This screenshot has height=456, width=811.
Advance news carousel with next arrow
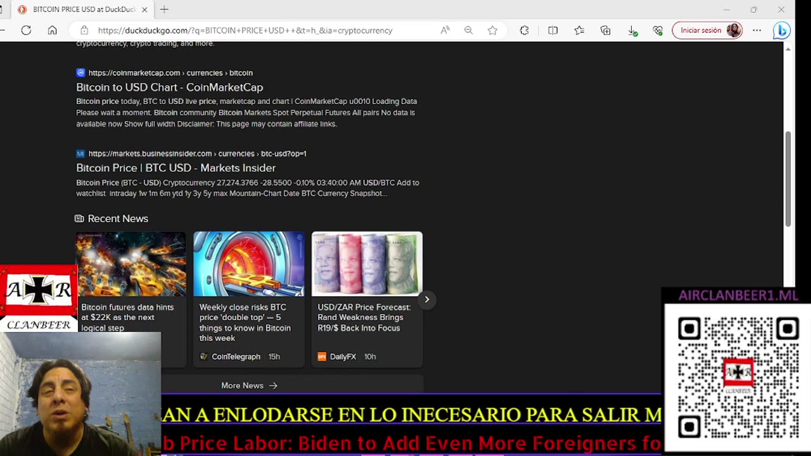426,300
